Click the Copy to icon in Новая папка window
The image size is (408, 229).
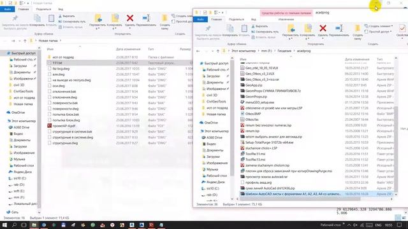115,18
